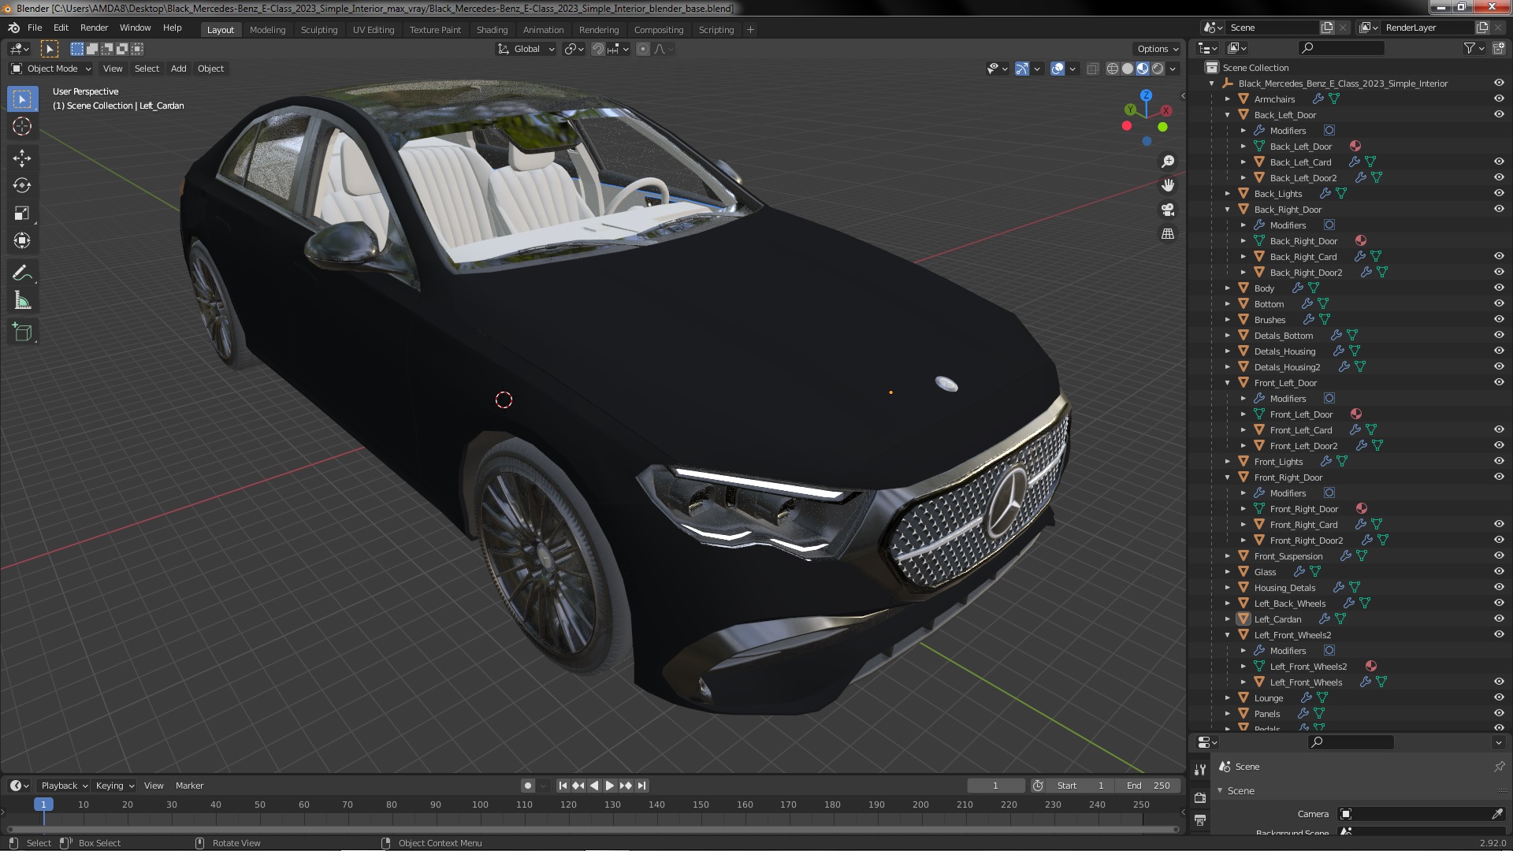Image resolution: width=1513 pixels, height=851 pixels.
Task: Activate the Select Box tool
Action: click(x=22, y=99)
